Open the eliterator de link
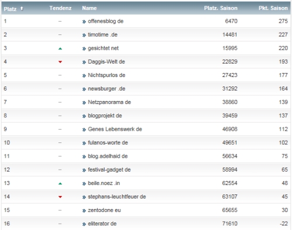The width and height of the screenshot is (292, 230). click(x=102, y=224)
